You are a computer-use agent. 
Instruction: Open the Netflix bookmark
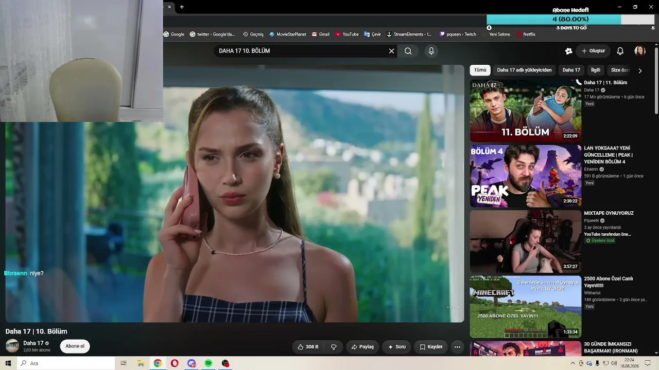point(526,34)
